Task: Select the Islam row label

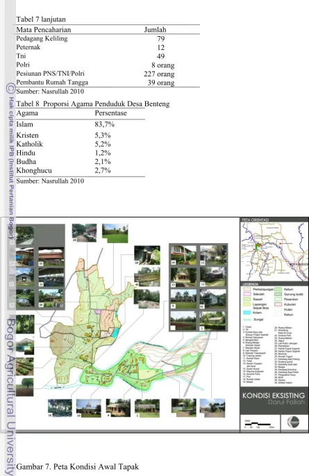Action: (24, 124)
